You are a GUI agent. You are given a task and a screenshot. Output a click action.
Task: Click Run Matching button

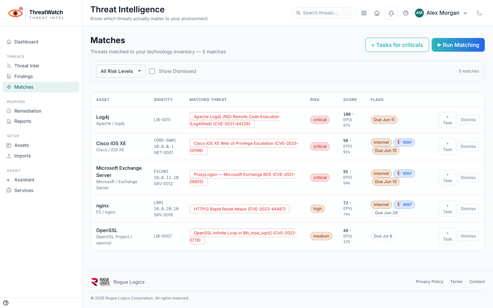click(x=458, y=45)
